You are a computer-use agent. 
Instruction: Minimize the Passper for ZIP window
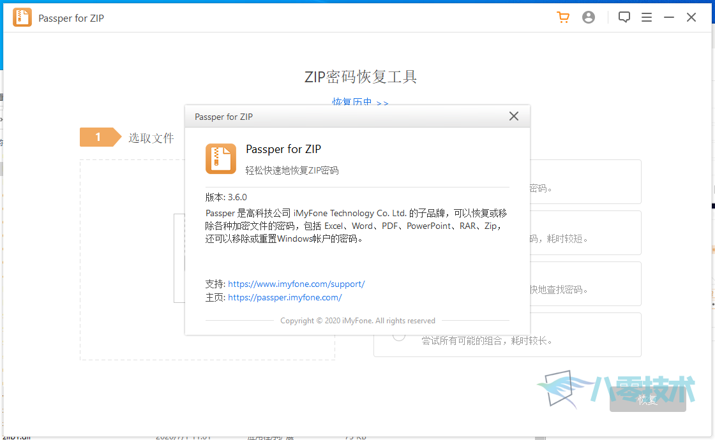[x=669, y=17]
